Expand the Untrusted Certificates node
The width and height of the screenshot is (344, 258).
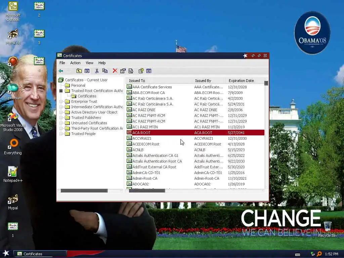tap(61, 123)
